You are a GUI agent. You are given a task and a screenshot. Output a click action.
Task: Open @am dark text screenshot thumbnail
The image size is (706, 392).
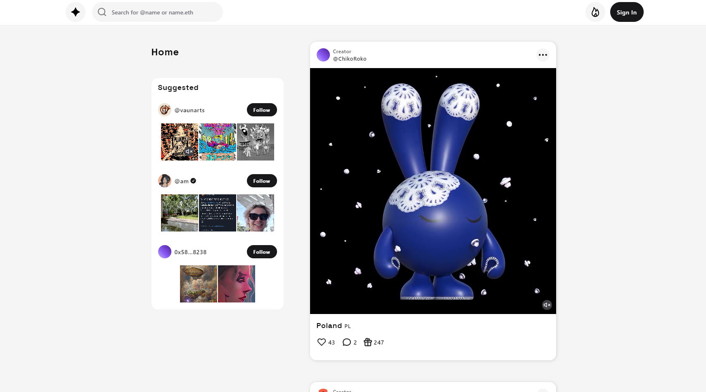point(218,213)
